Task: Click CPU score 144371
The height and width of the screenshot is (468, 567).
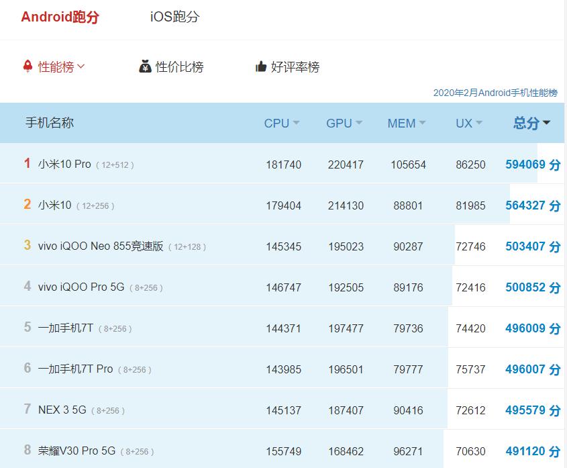Action: click(283, 328)
